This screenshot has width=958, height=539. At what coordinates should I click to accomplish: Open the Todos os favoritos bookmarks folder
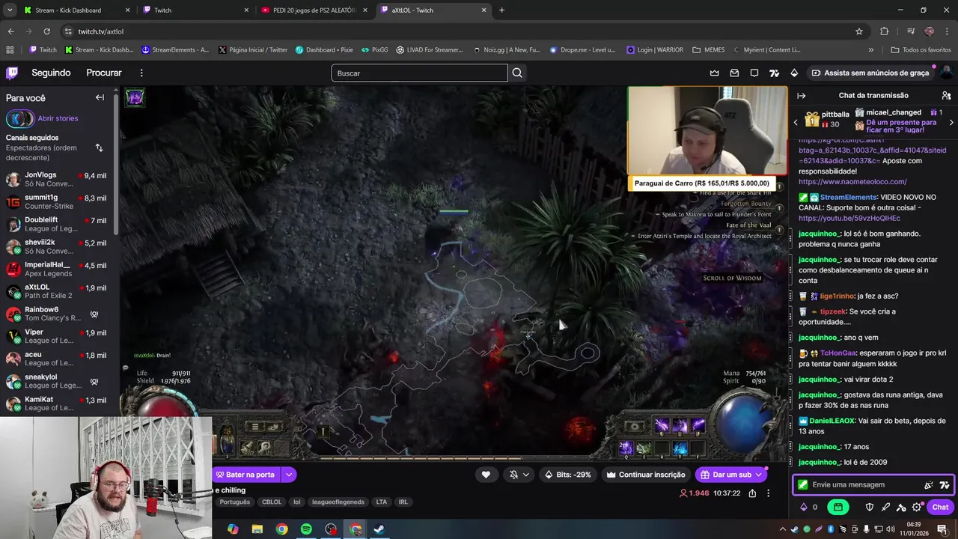point(921,50)
